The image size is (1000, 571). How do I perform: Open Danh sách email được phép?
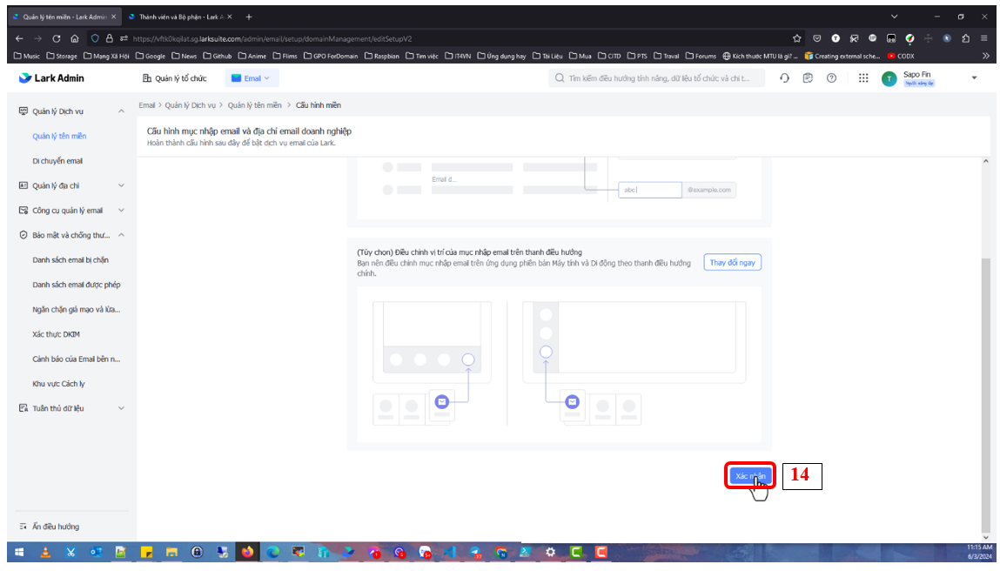[77, 285]
